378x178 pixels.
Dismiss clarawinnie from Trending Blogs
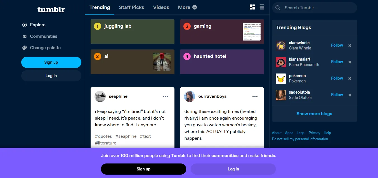(x=349, y=46)
